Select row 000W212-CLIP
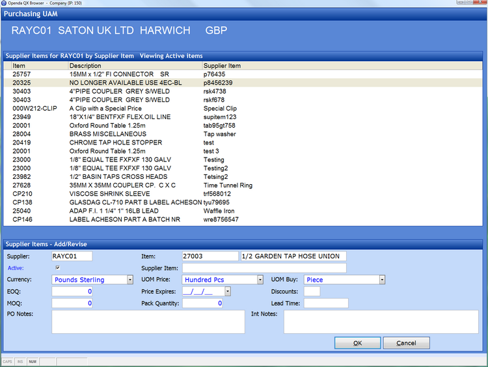Image resolution: width=488 pixels, height=367 pixels. [x=243, y=108]
